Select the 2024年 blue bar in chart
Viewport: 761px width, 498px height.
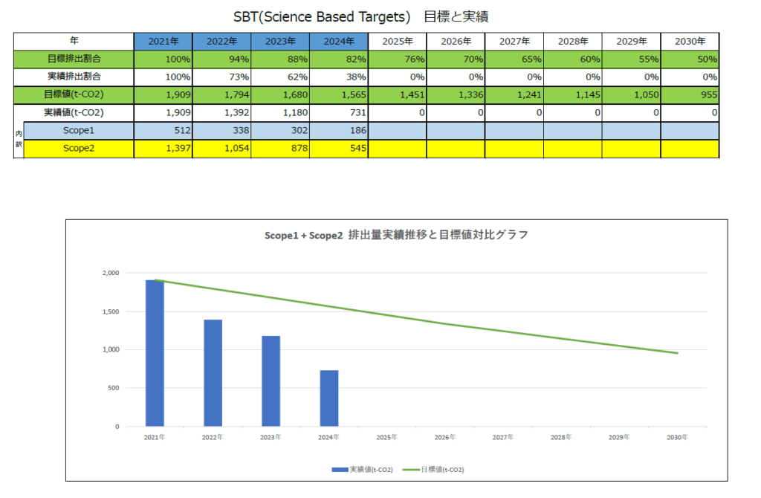[329, 398]
